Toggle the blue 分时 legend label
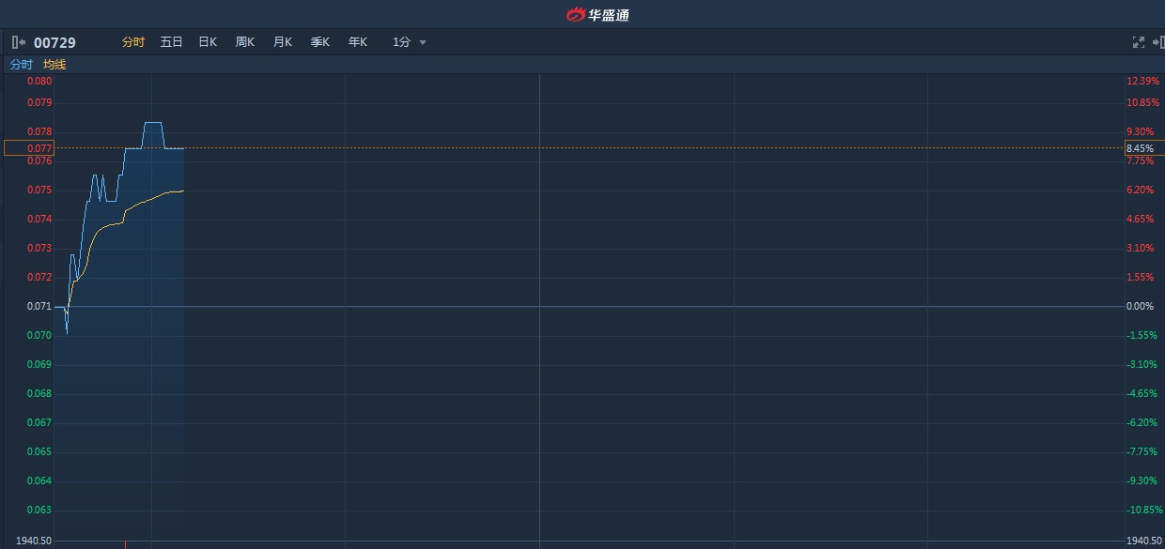 pos(21,65)
